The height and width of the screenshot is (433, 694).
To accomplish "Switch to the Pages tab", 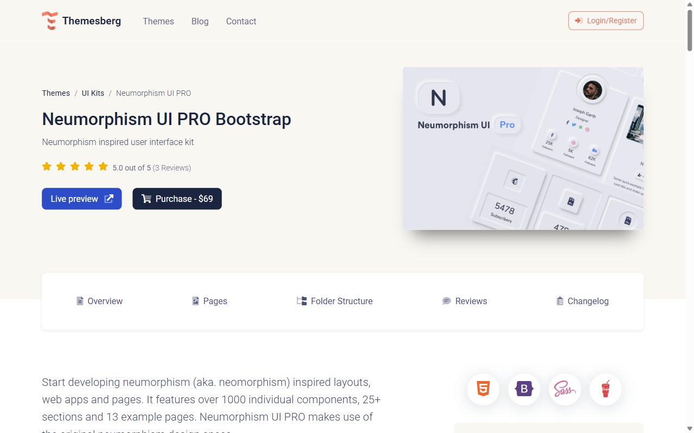I will point(210,301).
